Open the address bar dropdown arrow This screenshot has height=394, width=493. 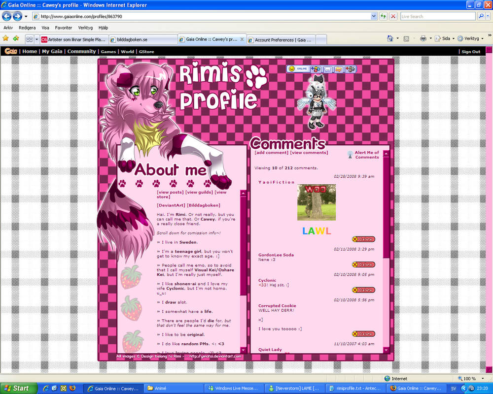tap(374, 16)
